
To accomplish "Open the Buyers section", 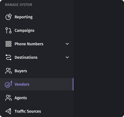I will (37, 71).
